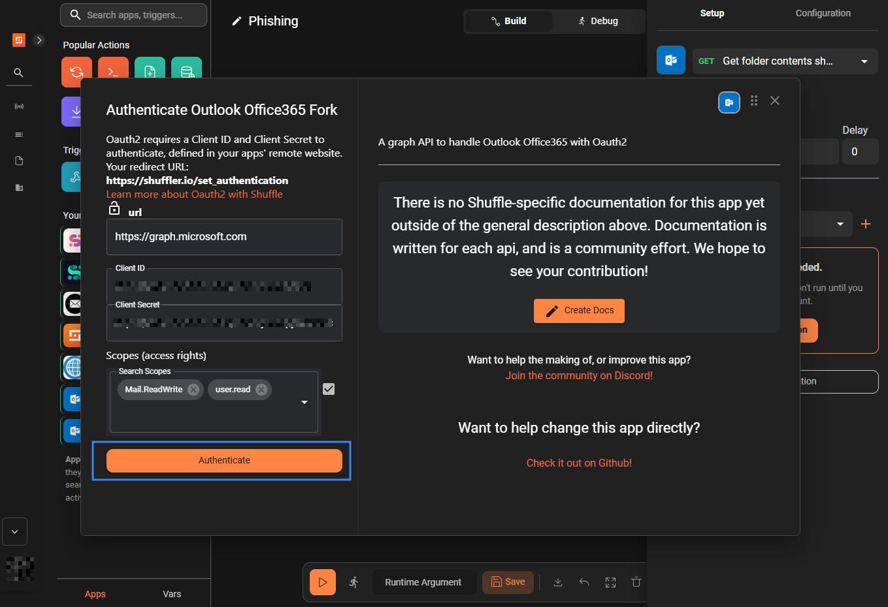Expand the left sidebar with chevron arrow

[39, 40]
